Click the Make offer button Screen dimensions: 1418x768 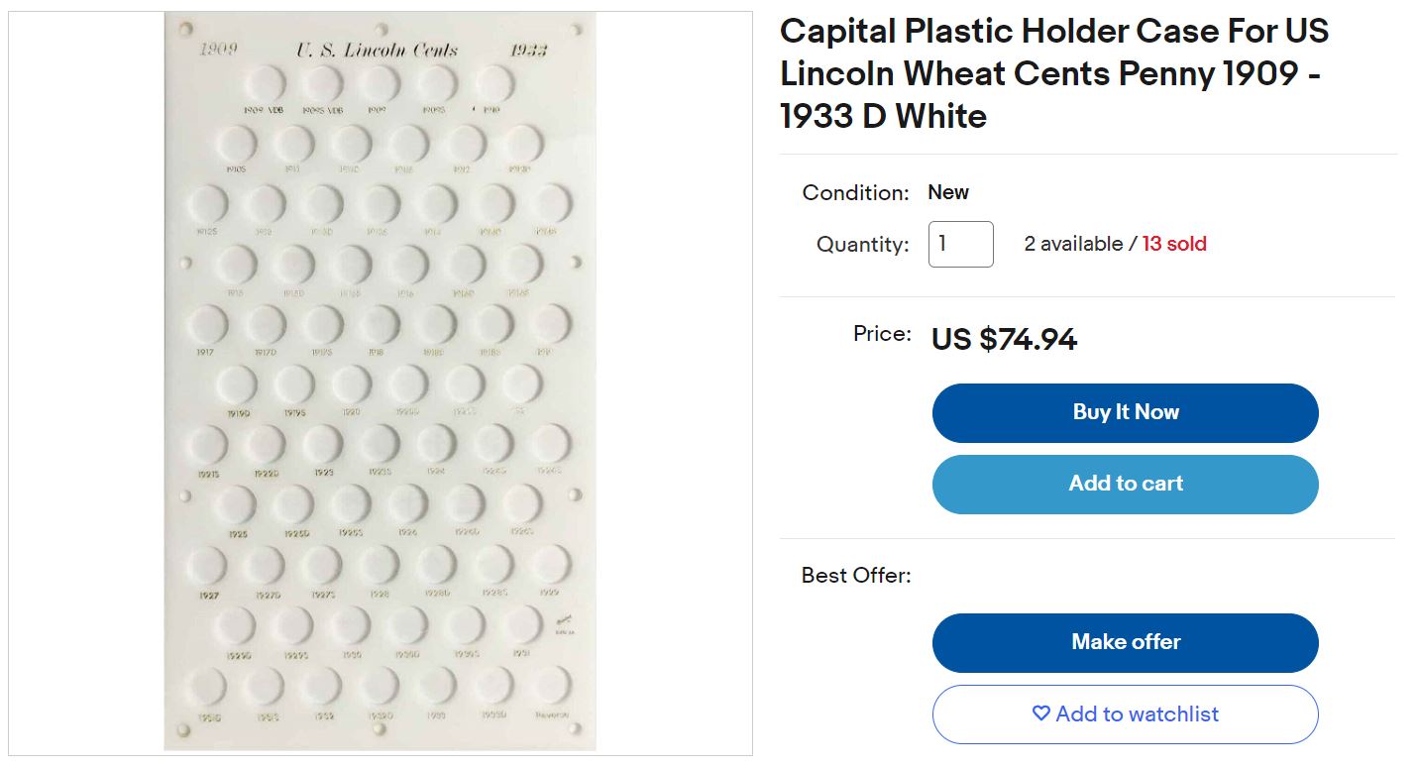(1125, 642)
